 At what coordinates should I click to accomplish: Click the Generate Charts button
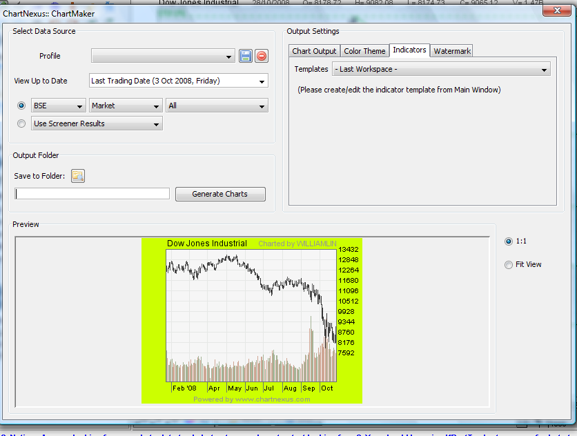point(219,194)
